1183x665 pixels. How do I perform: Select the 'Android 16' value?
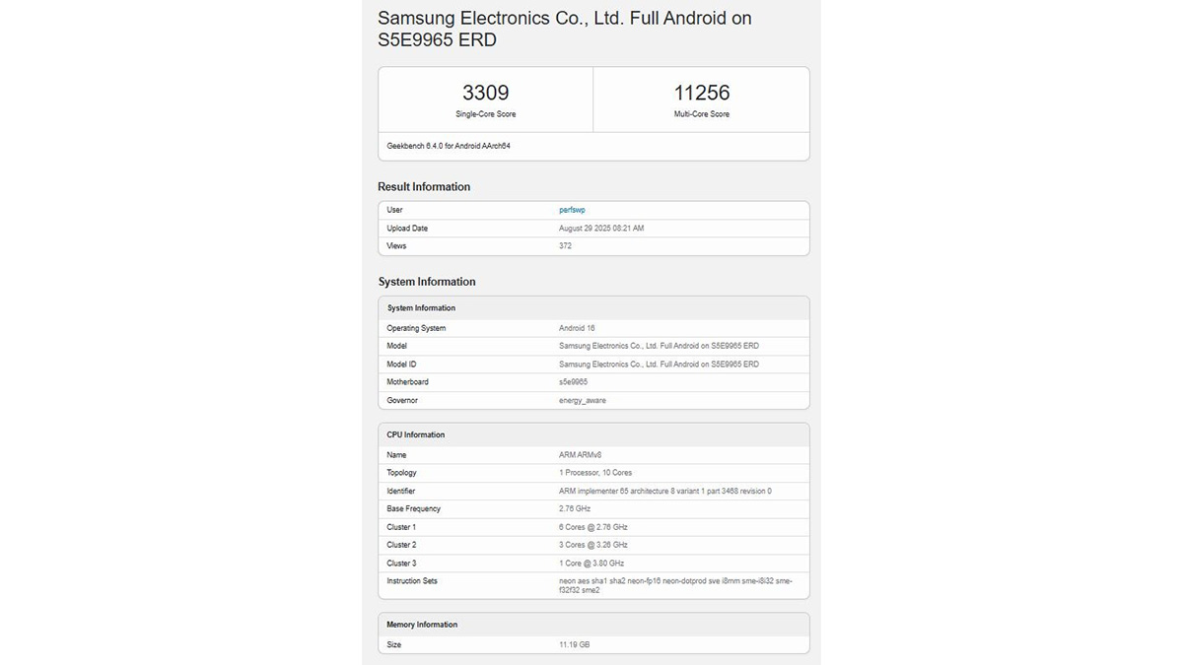coord(577,328)
